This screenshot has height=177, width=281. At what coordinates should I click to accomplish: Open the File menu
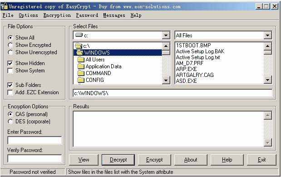(8, 15)
